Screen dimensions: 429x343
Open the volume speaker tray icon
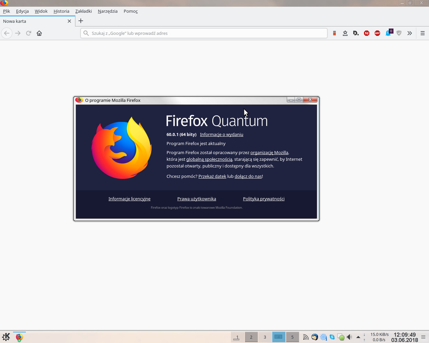[x=349, y=337]
